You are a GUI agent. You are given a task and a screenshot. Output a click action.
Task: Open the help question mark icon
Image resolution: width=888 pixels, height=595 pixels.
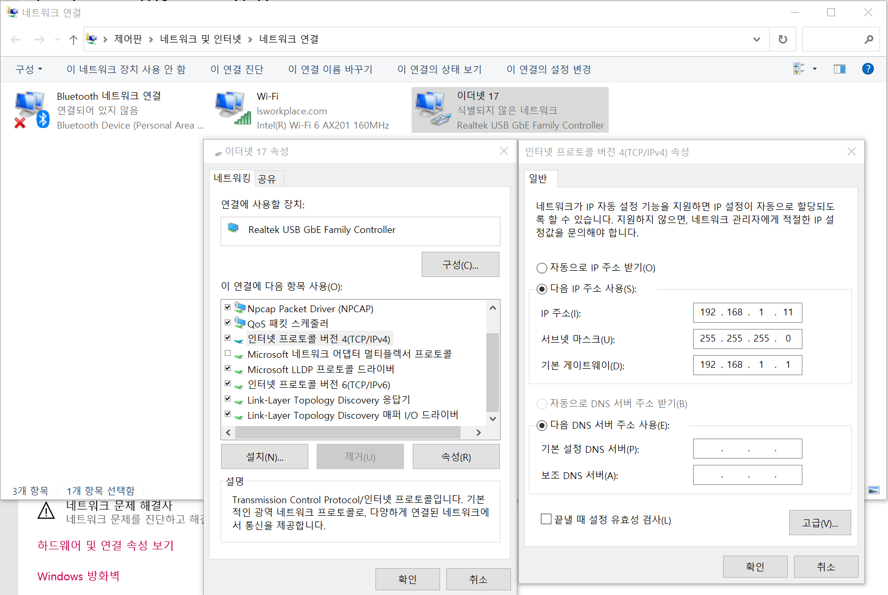pos(868,69)
